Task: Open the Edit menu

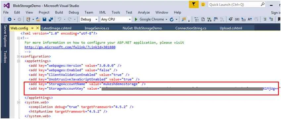Action: tap(17, 12)
